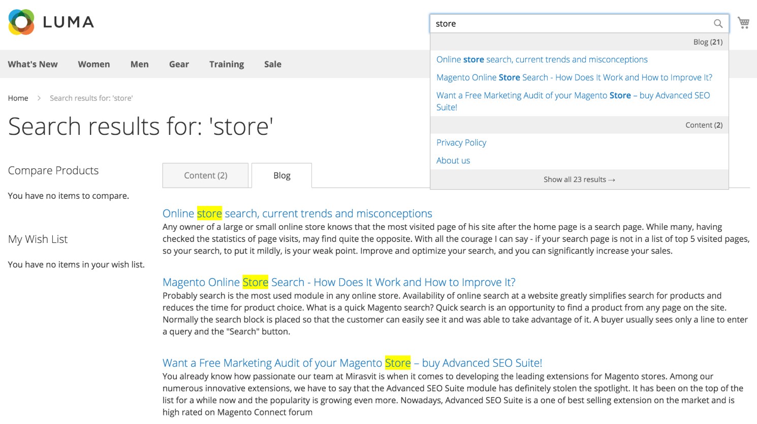Image resolution: width=757 pixels, height=424 pixels.
Task: Click the store search input field
Action: coord(569,24)
